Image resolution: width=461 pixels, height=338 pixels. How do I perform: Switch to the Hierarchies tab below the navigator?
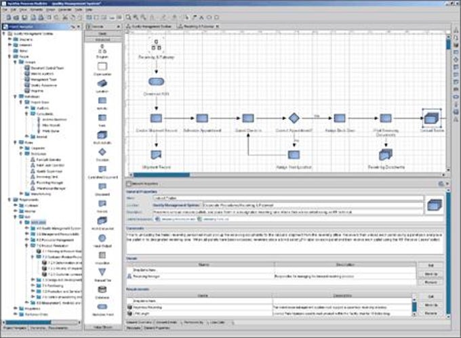click(x=38, y=328)
